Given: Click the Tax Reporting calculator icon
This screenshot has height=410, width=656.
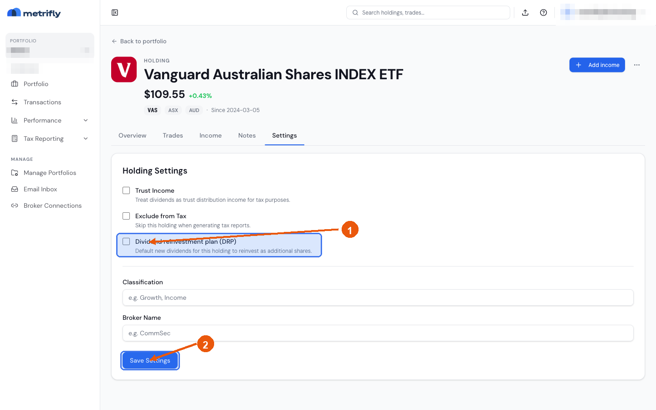Looking at the screenshot, I should (15, 138).
